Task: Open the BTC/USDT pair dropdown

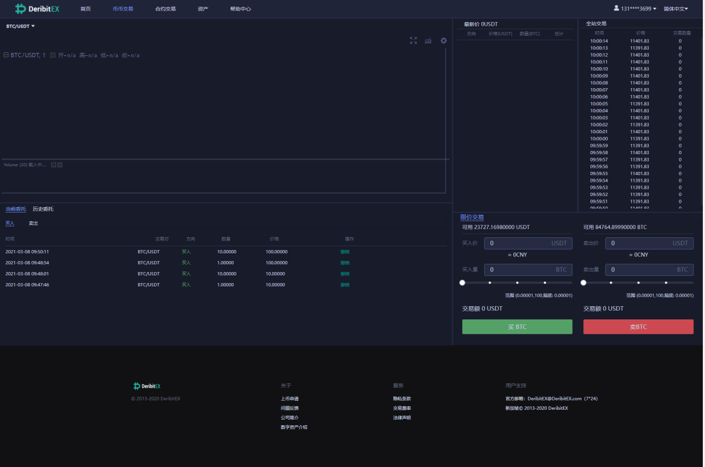Action: click(x=20, y=26)
